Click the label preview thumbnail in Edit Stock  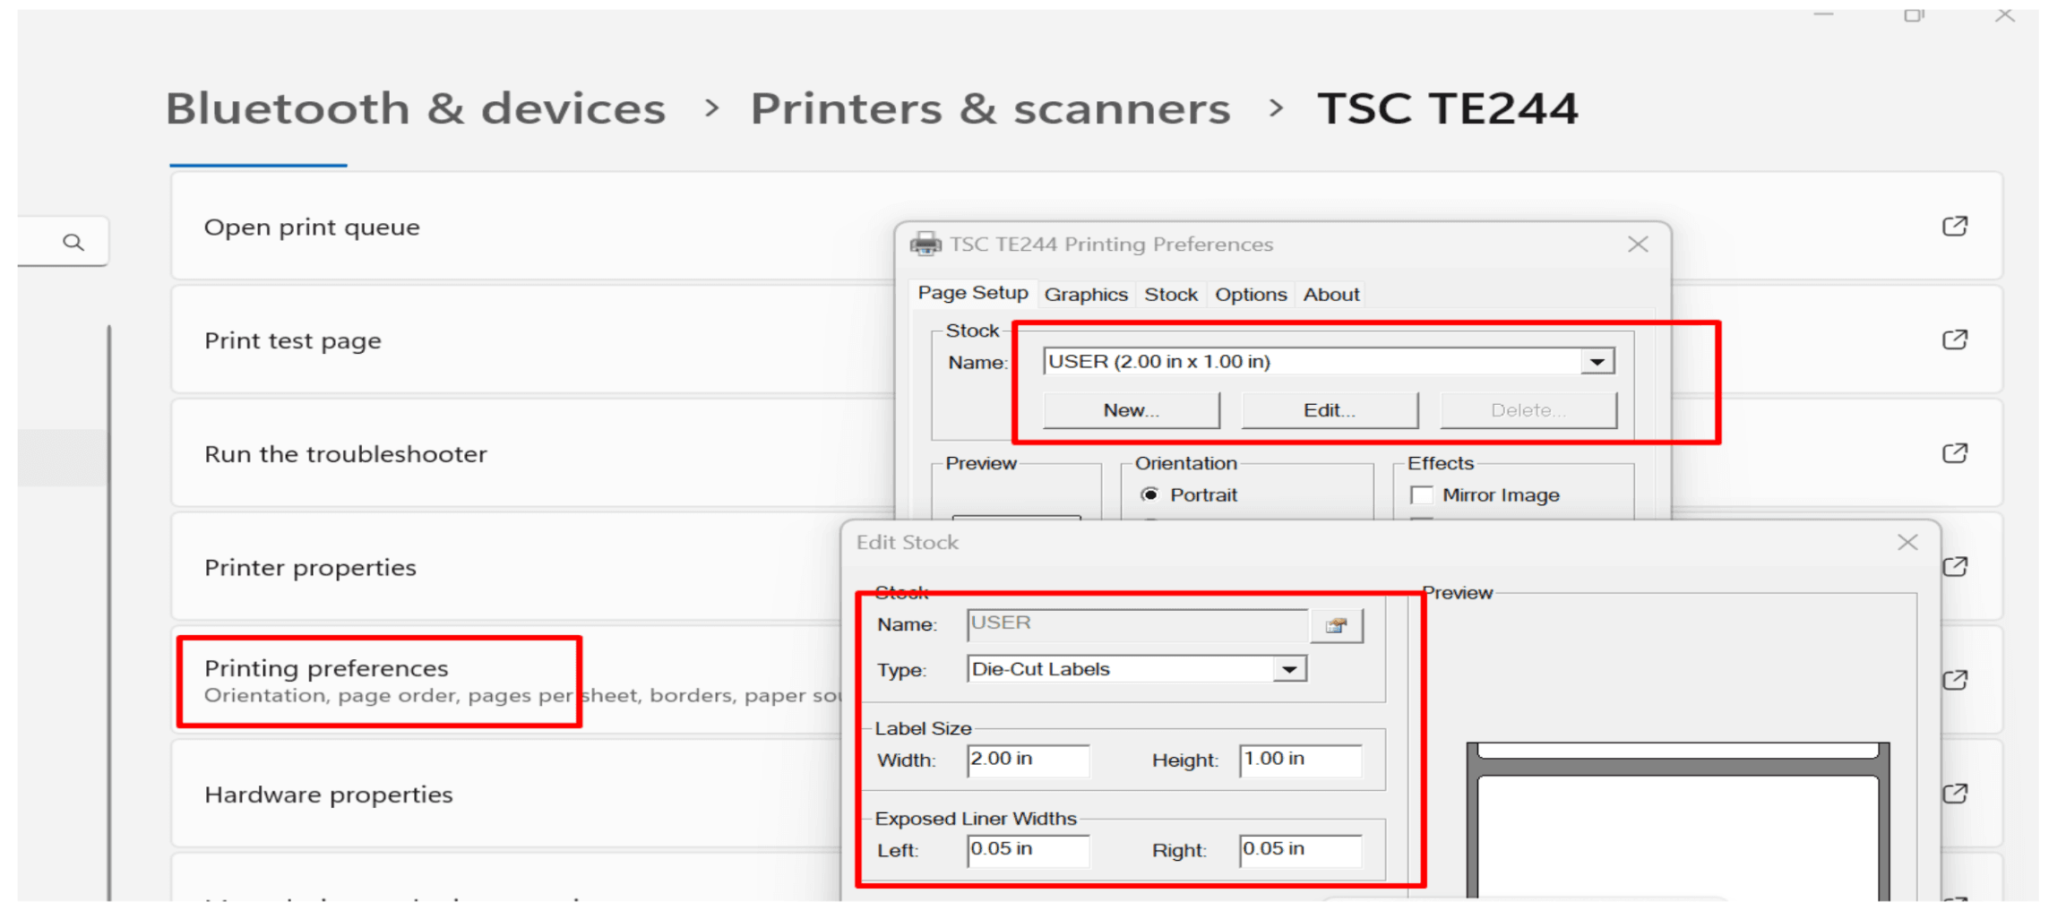tap(1678, 820)
